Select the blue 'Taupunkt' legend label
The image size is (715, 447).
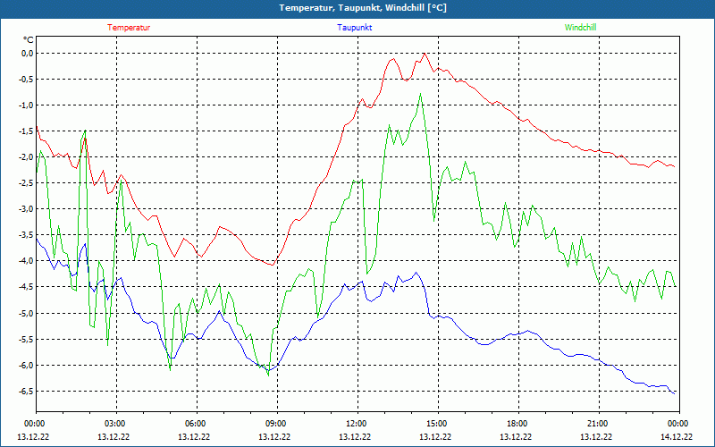pos(354,28)
